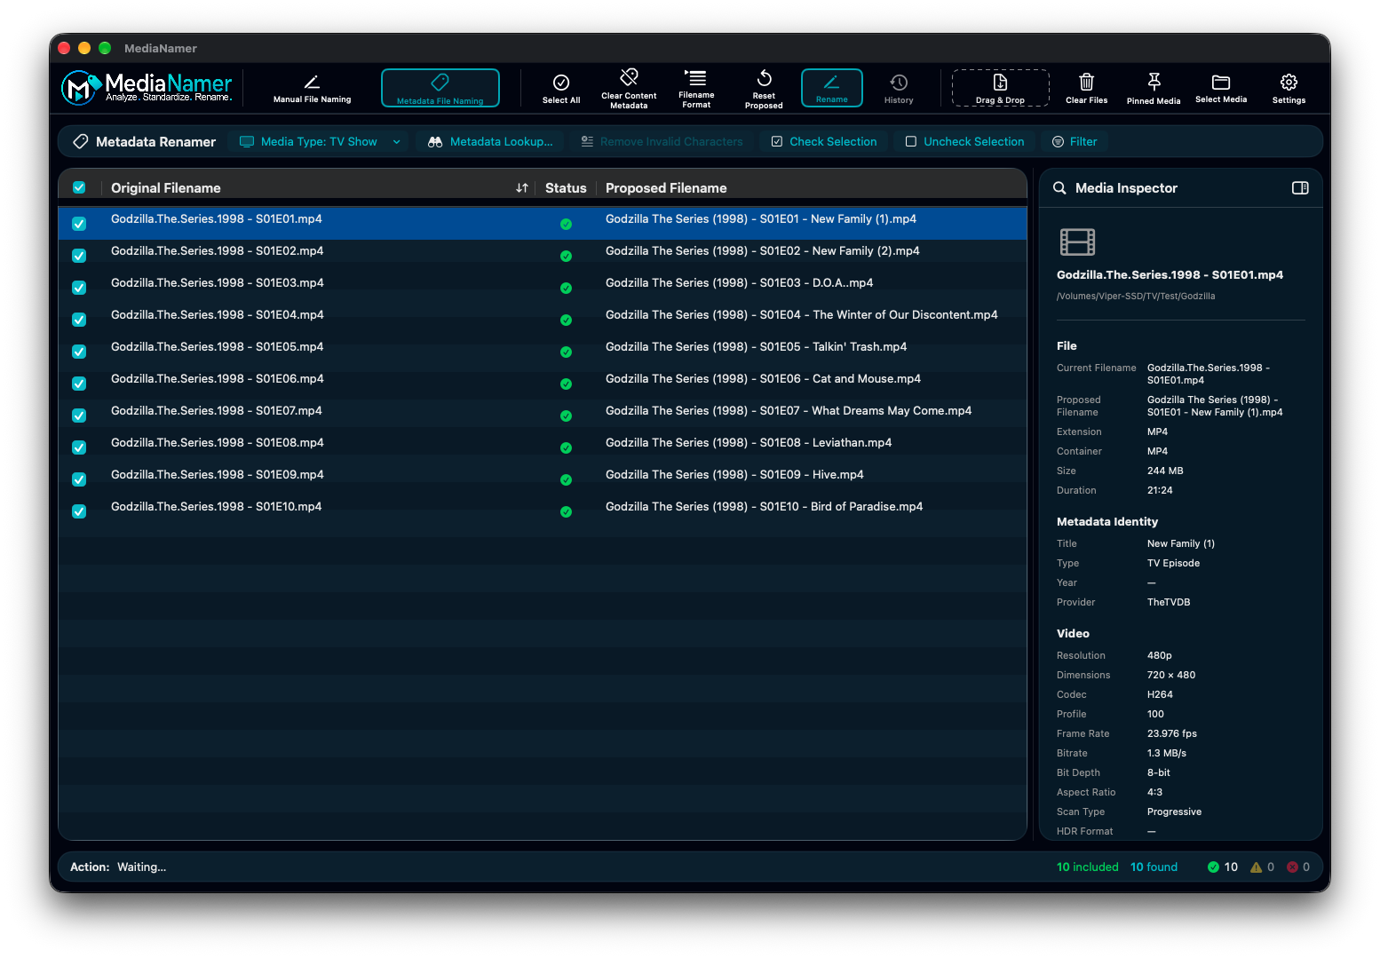Select proposed 'Bird of Paradise.mp4' row
This screenshot has height=958, width=1380.
764,506
